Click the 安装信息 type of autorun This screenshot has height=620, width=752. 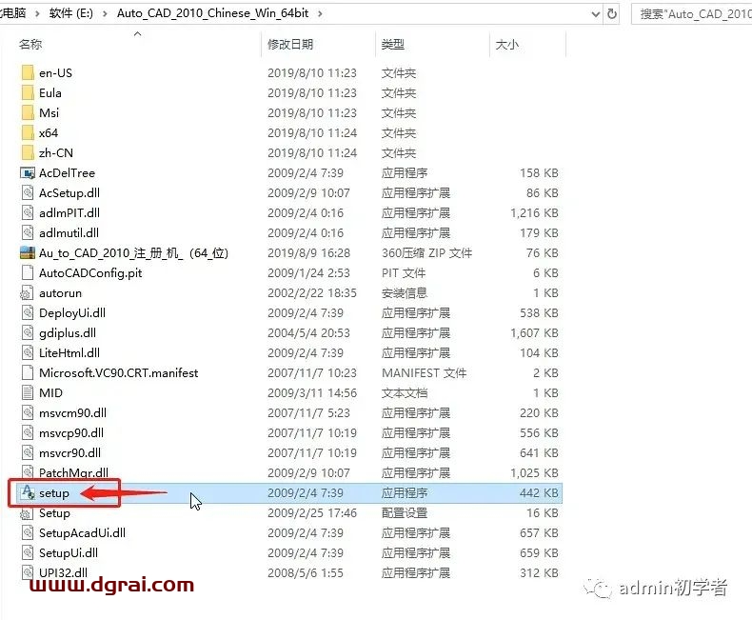coord(405,293)
